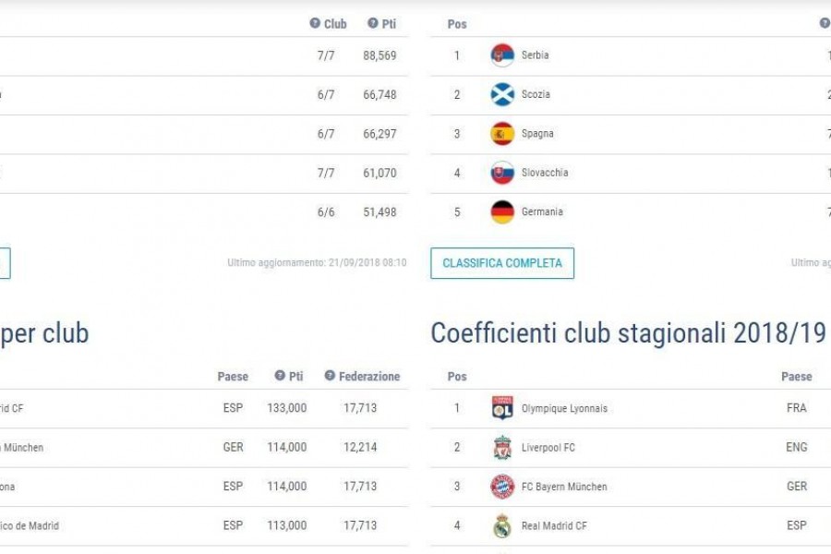Click the Serbia flag icon

502,55
